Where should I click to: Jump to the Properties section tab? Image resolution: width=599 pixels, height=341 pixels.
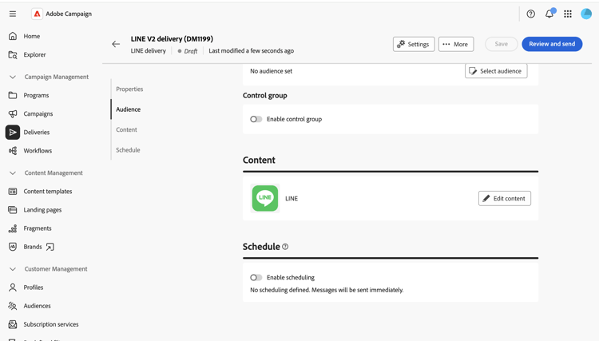tap(129, 89)
